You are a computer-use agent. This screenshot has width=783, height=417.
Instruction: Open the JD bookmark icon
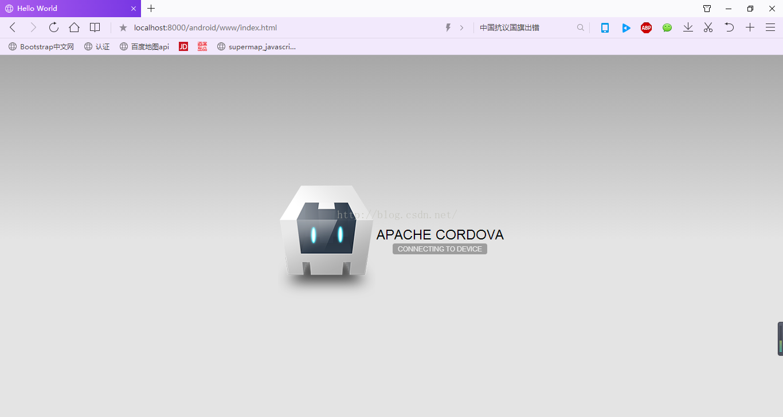[183, 47]
